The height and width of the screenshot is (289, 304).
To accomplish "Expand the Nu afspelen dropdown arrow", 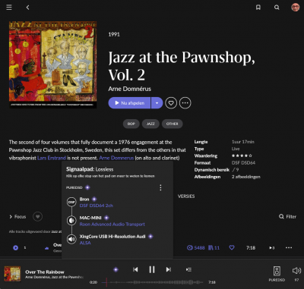I will 157,103.
